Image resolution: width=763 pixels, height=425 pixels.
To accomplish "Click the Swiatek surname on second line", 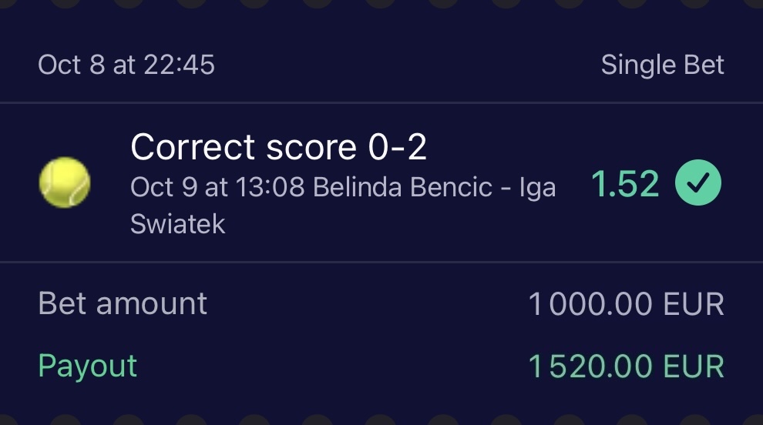I will click(x=178, y=223).
